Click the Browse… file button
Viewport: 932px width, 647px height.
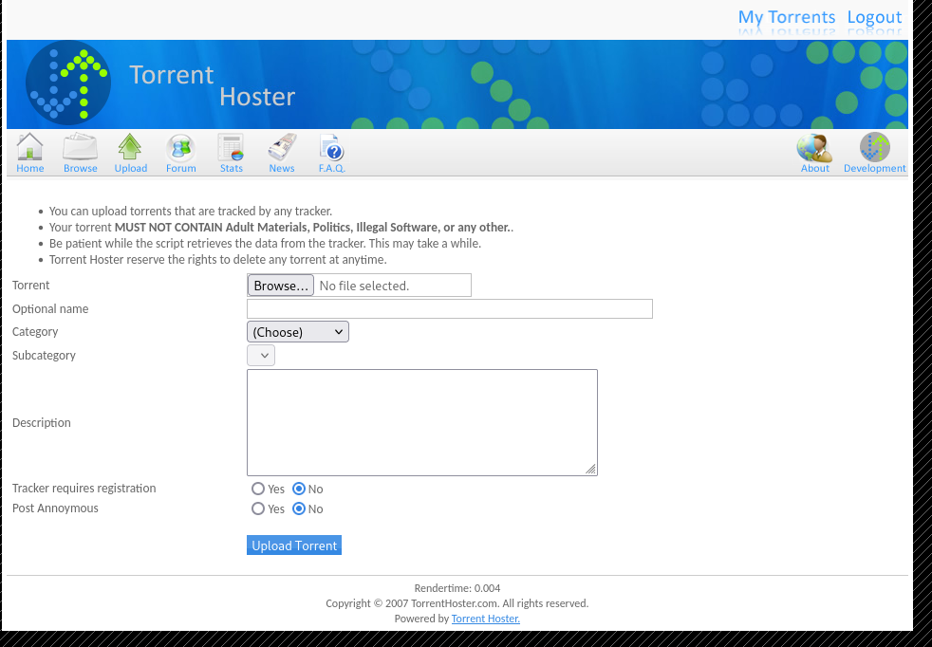click(x=281, y=286)
